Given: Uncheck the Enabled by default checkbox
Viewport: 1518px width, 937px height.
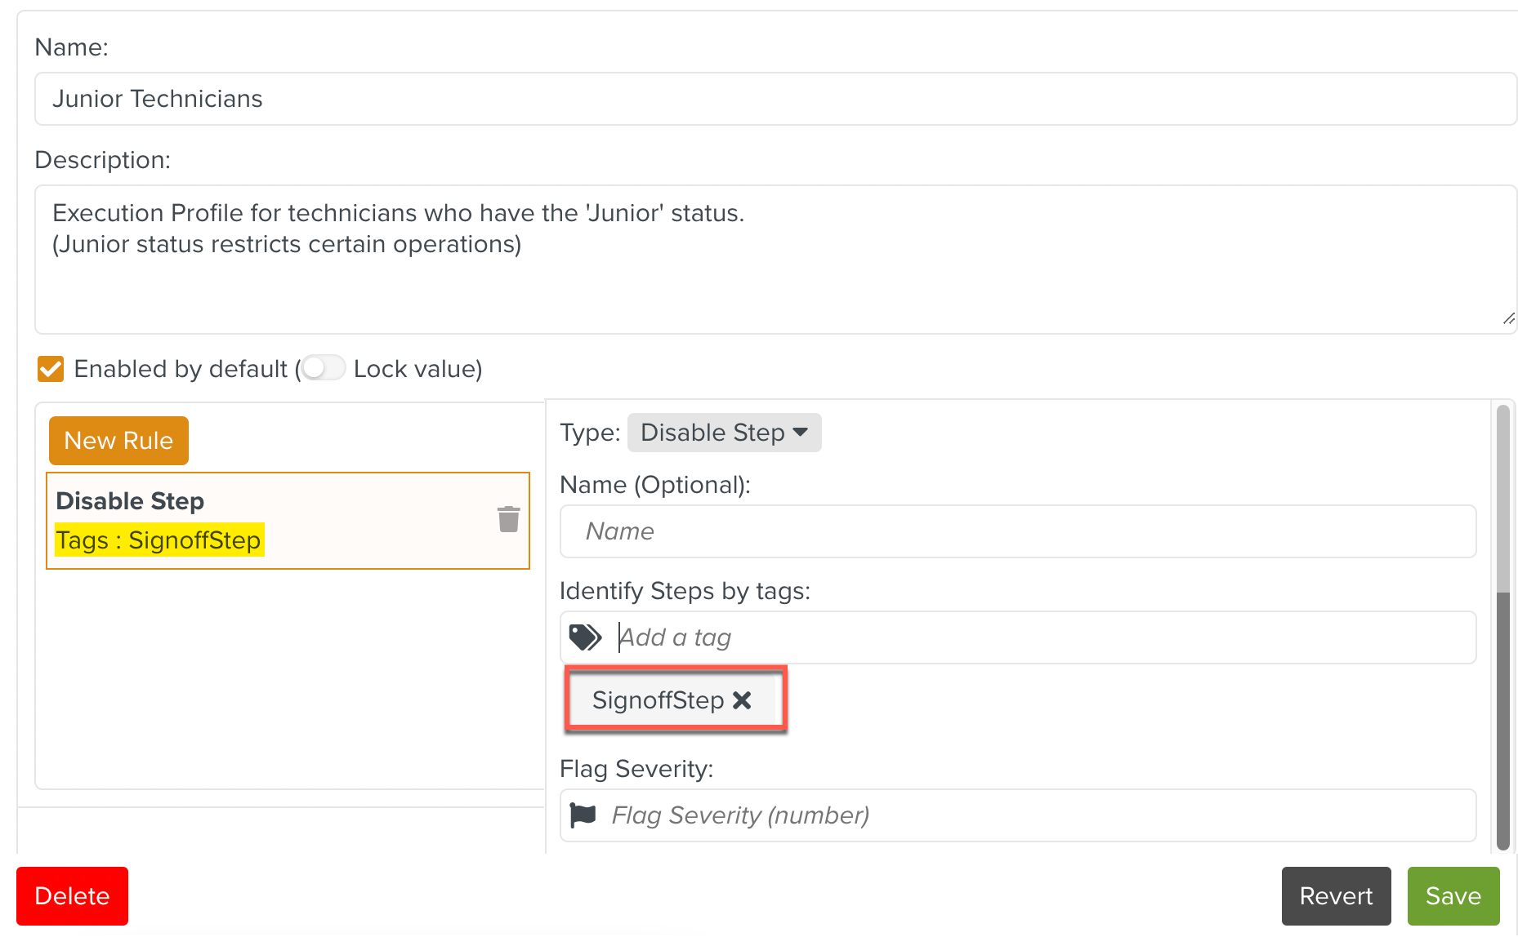Looking at the screenshot, I should click(x=50, y=369).
